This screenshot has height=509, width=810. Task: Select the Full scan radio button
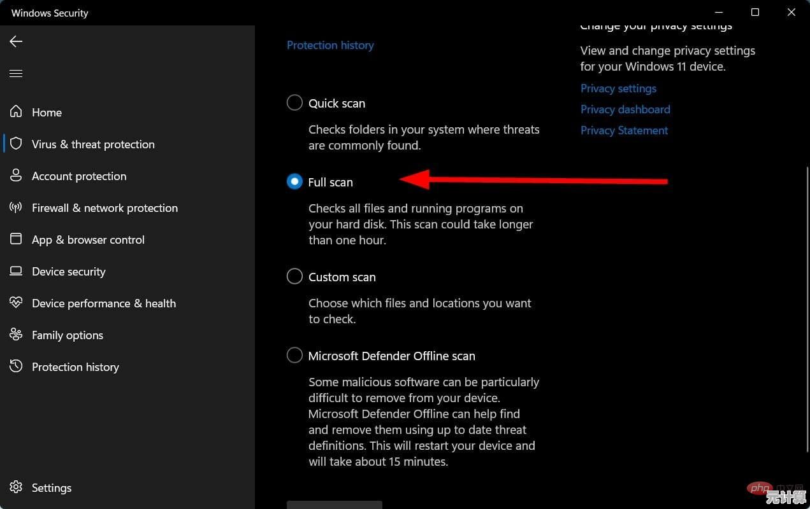[294, 181]
